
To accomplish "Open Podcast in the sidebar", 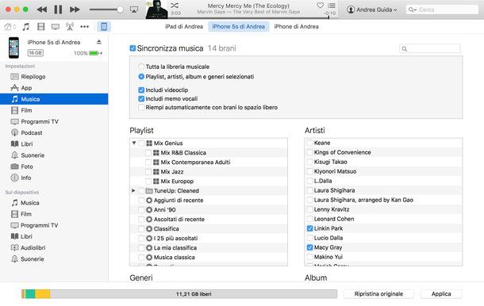I will click(x=54, y=132).
